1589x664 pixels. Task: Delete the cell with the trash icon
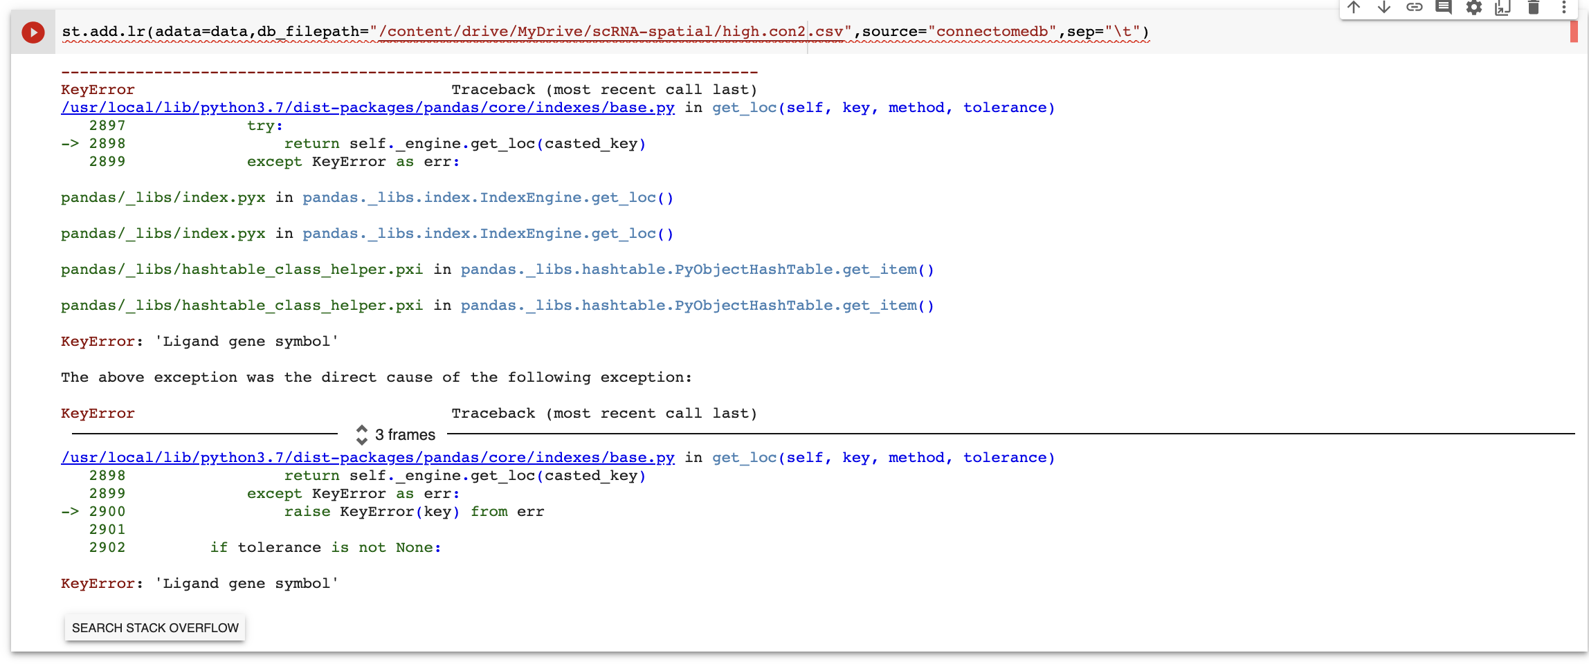1533,8
